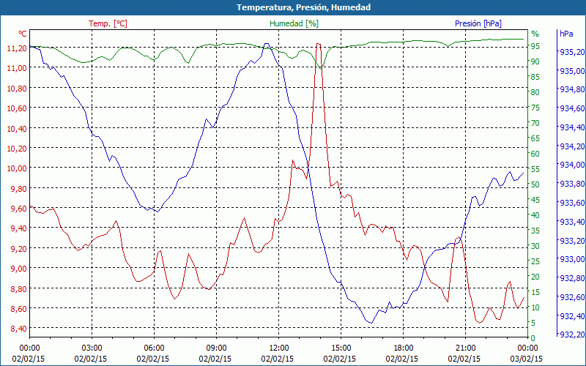
Task: Click temperature axis value '9,20'
Action: click(19, 249)
